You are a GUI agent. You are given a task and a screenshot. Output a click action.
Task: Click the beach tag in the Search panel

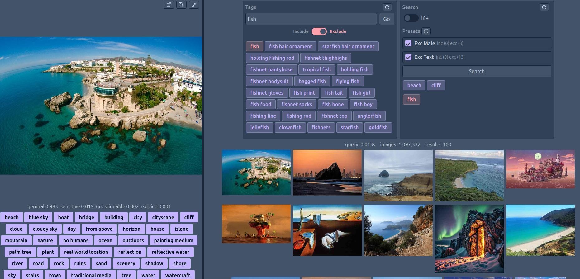(414, 85)
